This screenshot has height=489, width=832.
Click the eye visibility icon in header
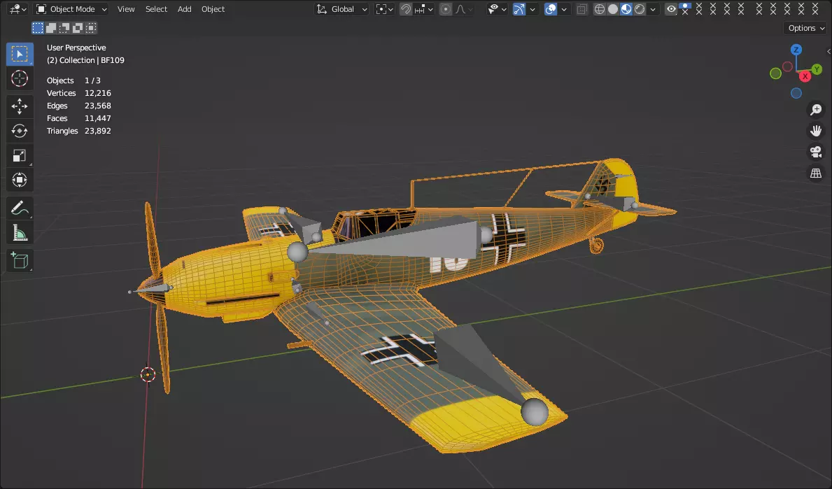(671, 9)
